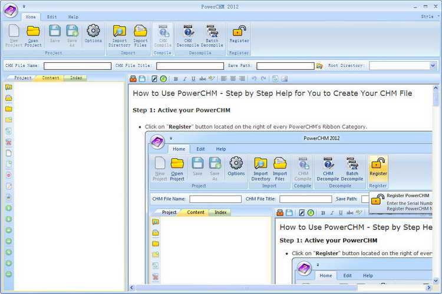442x294 pixels.
Task: Open an existing project via Open Project
Action: (33, 35)
